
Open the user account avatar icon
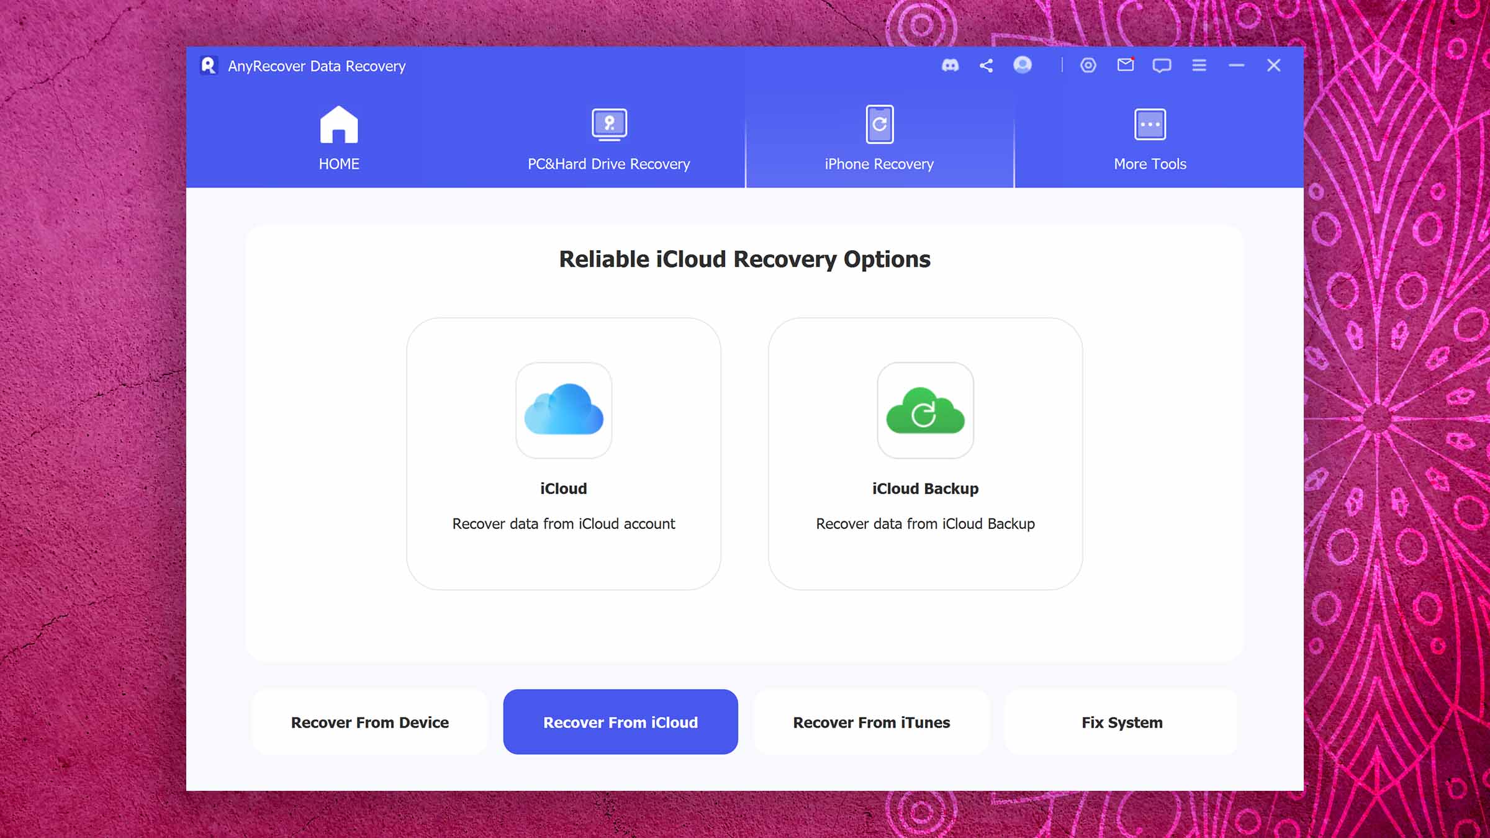click(x=1023, y=65)
